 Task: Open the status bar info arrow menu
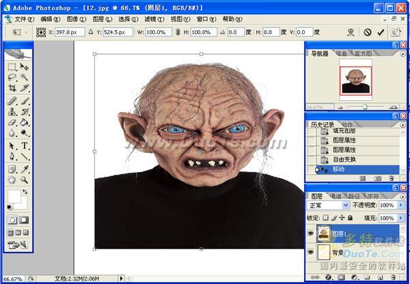coord(122,279)
